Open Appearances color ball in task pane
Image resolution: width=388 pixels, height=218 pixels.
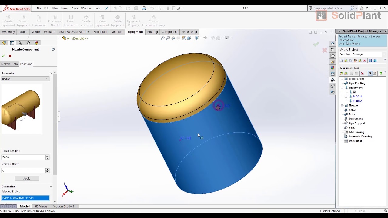333,68
